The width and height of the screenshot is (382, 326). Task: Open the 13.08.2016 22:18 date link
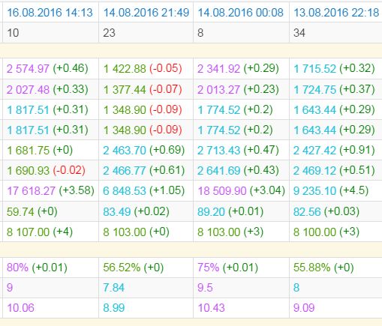(x=336, y=13)
